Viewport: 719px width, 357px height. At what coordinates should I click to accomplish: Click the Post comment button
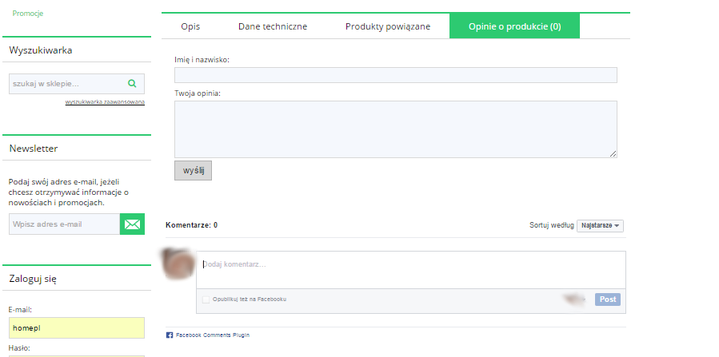tap(608, 299)
